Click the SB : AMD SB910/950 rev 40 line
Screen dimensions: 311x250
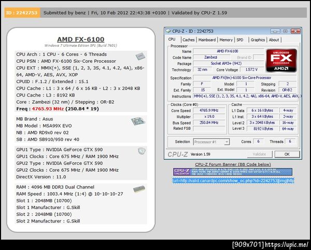(48, 140)
